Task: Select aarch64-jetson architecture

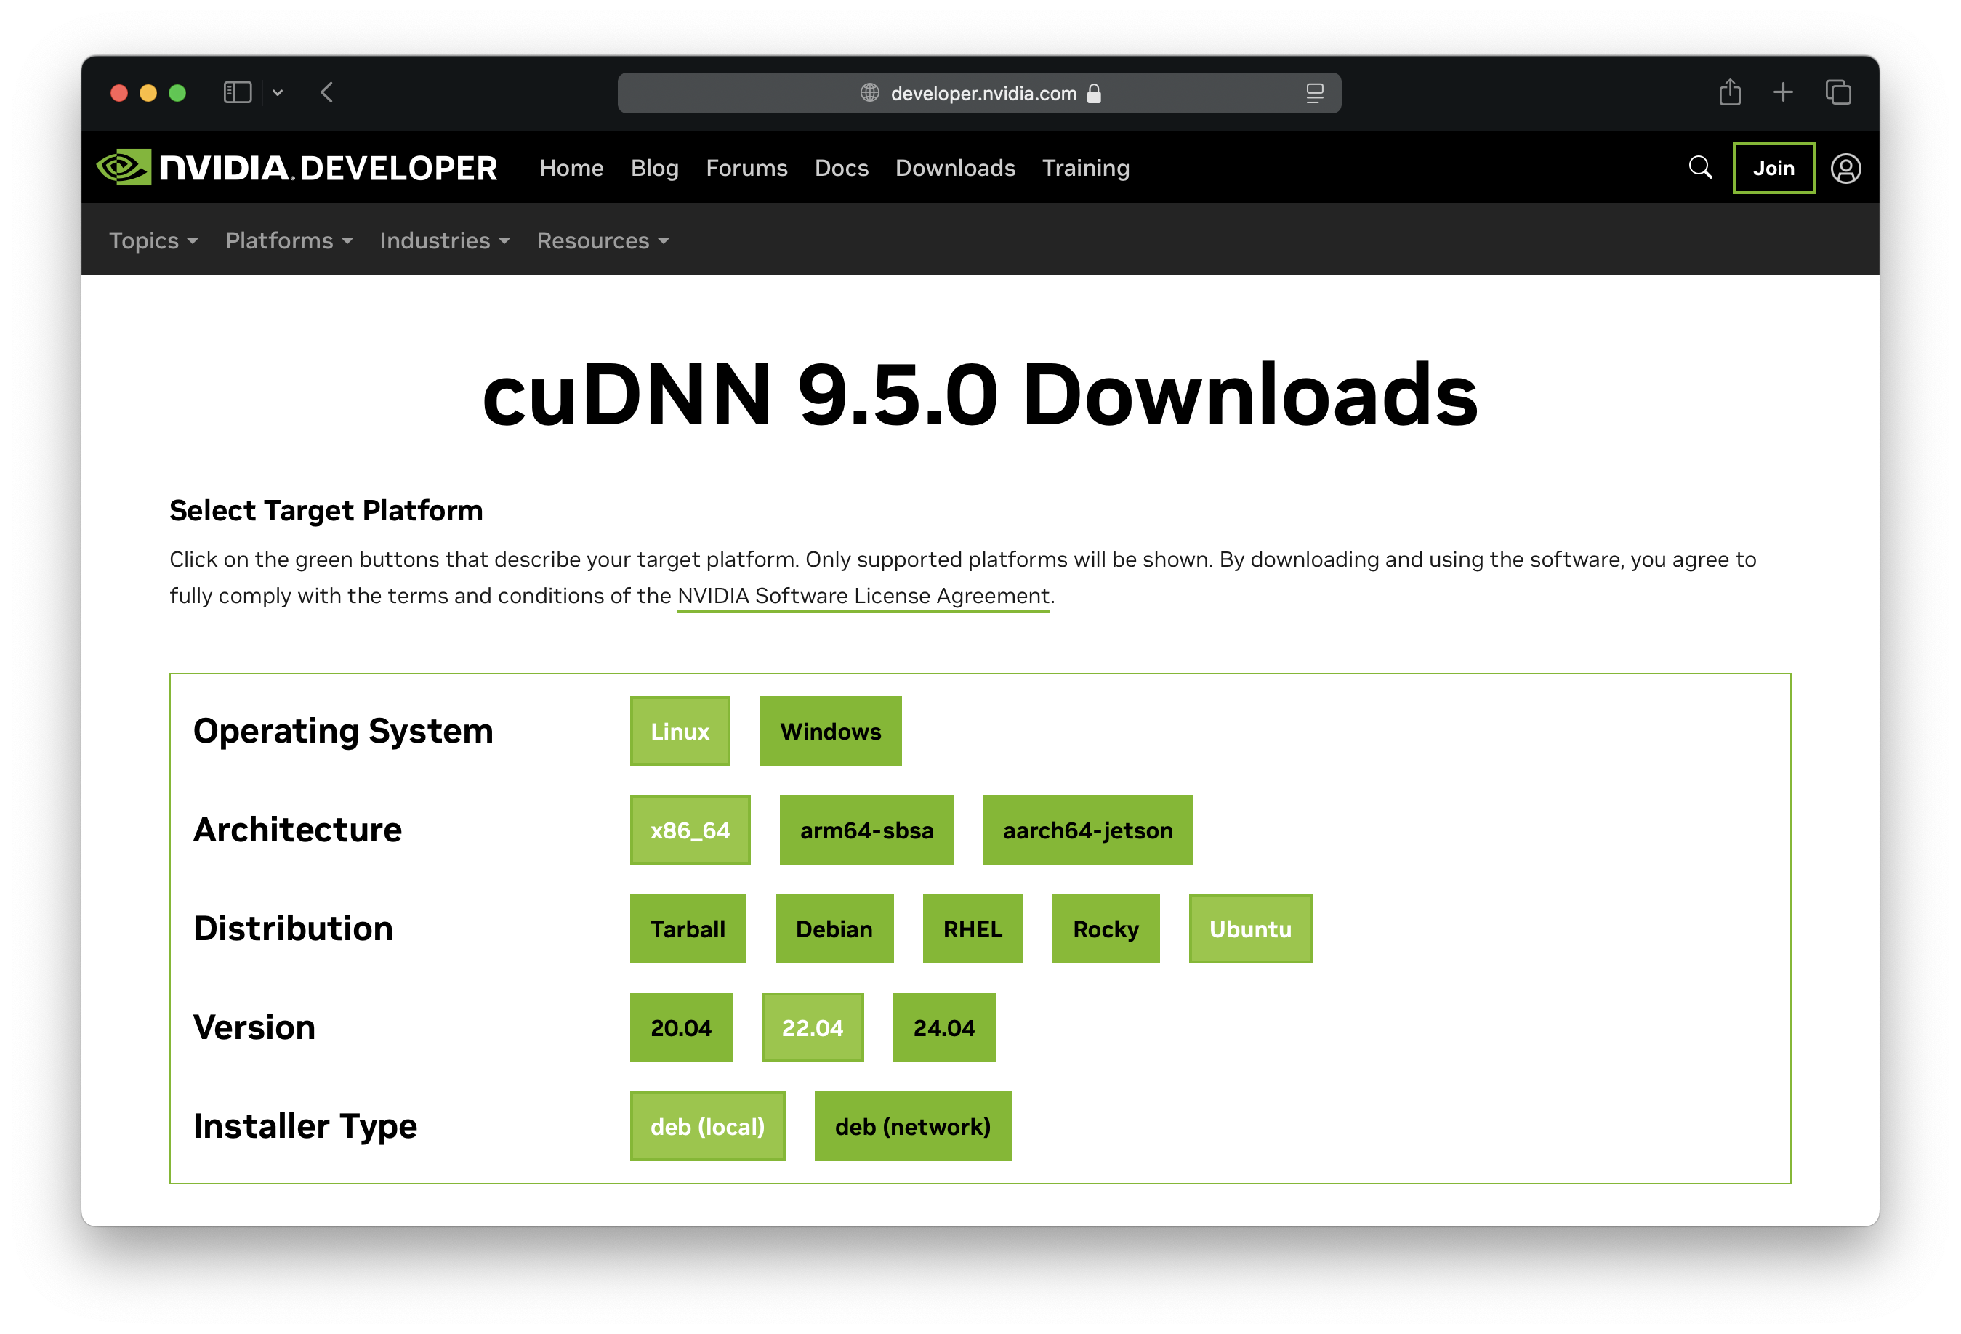Action: pos(1087,830)
